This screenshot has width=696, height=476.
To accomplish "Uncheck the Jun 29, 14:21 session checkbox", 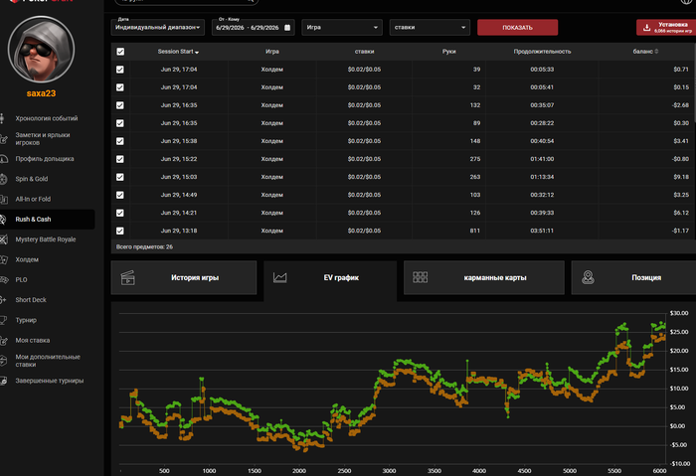I will [x=120, y=213].
